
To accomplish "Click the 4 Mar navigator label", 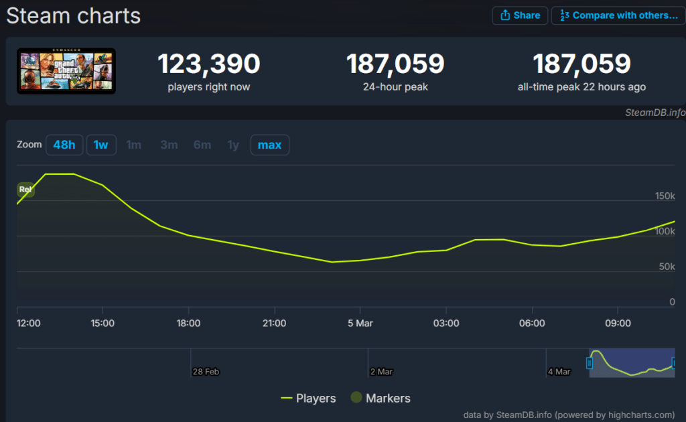I will 559,372.
